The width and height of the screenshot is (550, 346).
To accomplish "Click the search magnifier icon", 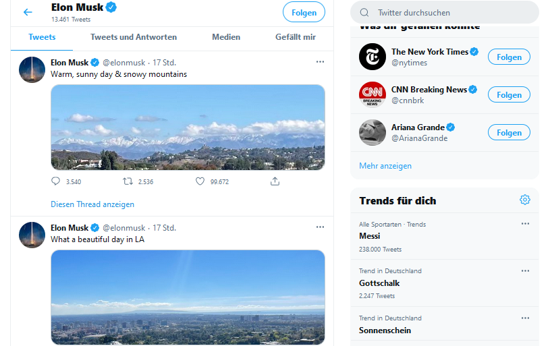I will tap(364, 12).
